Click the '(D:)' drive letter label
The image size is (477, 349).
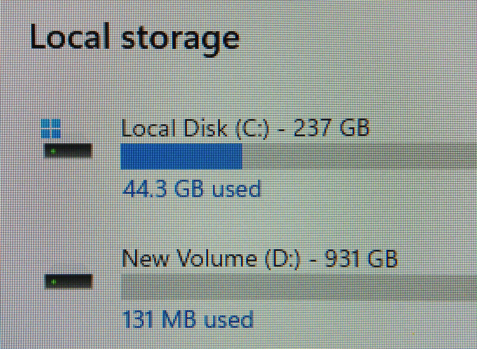point(282,259)
